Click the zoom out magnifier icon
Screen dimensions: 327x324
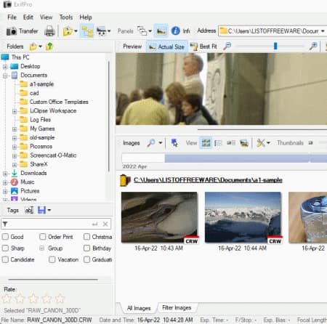[227, 46]
